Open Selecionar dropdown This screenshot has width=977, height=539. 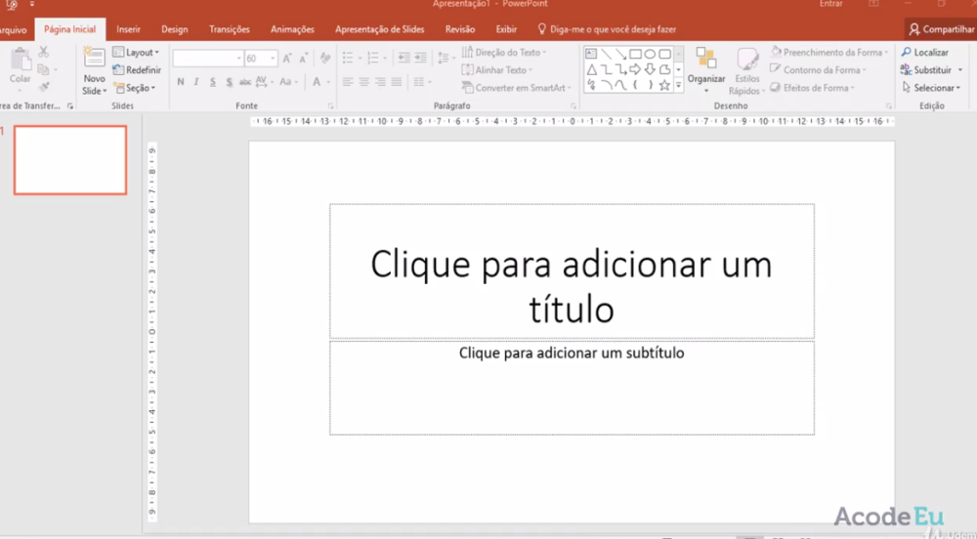[x=931, y=88]
